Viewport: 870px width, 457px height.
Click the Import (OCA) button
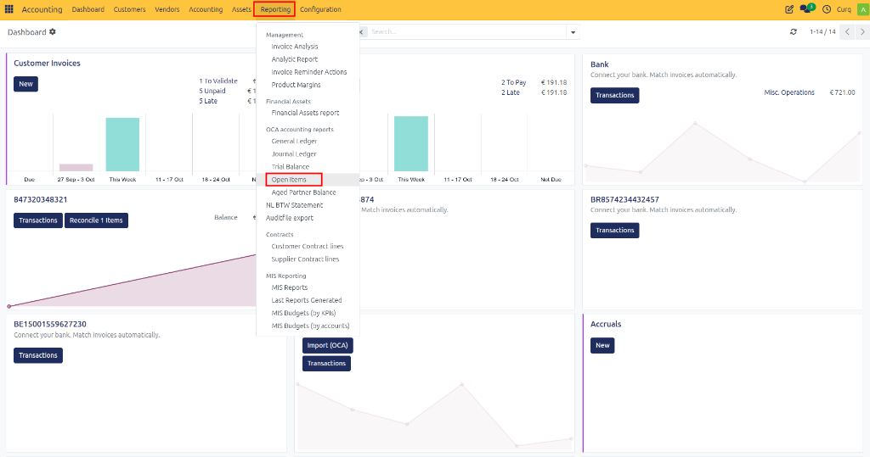tap(327, 345)
